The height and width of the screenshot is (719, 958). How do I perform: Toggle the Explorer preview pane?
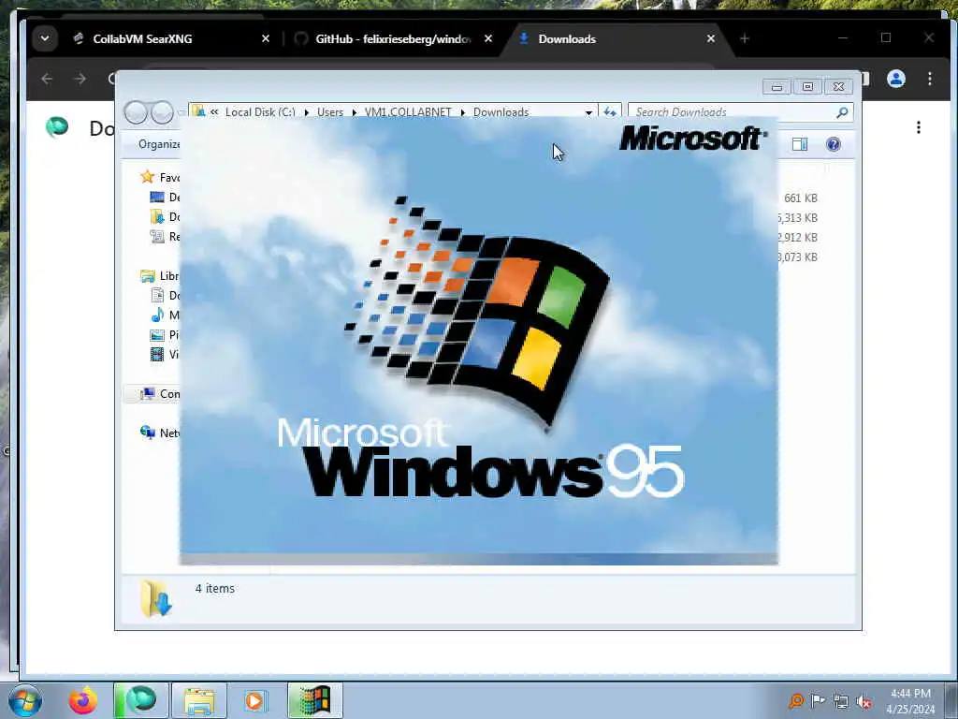coord(800,144)
